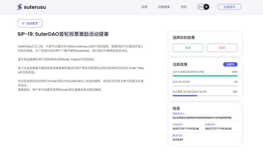Click the 投票中 status badge

click(x=230, y=64)
